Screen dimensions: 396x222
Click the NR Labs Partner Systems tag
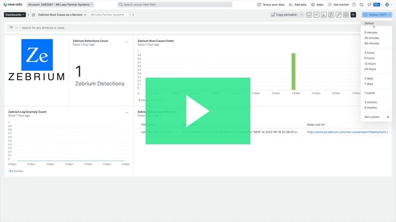pos(107,15)
